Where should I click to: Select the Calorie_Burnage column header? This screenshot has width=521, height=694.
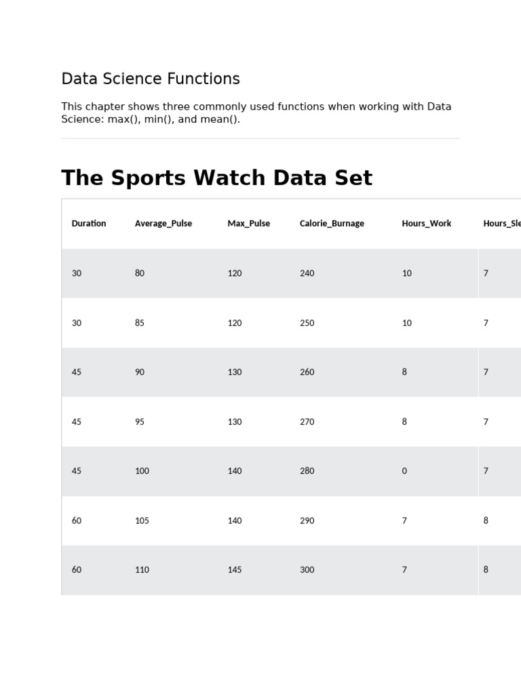pyautogui.click(x=332, y=224)
